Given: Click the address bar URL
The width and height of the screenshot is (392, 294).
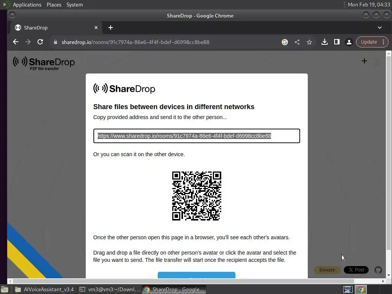Looking at the screenshot, I should (135, 42).
